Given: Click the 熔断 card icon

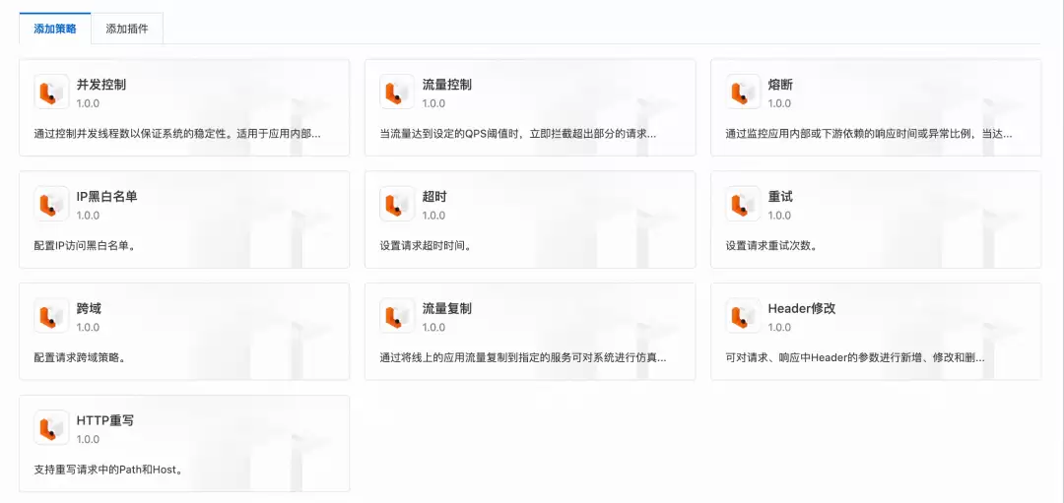Looking at the screenshot, I should [743, 92].
